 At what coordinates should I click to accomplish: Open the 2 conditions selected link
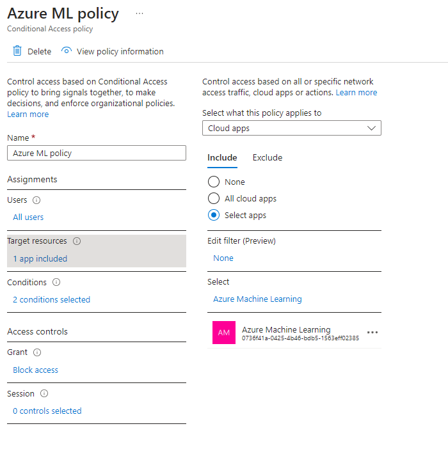[x=51, y=300]
